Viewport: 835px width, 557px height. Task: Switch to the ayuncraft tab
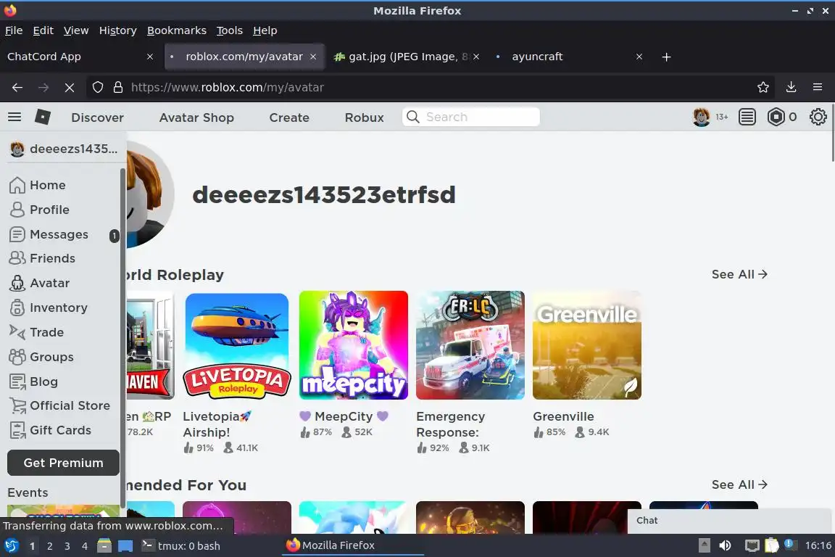coord(568,57)
